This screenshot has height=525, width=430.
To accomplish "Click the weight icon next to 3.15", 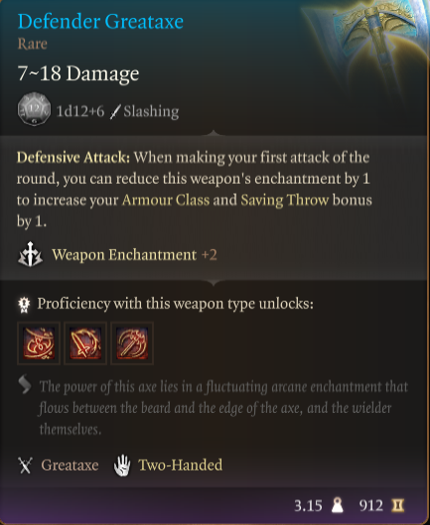I will (x=338, y=505).
